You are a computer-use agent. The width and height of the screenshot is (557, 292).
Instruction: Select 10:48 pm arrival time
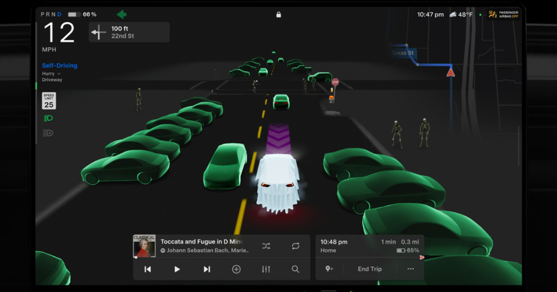[334, 242]
